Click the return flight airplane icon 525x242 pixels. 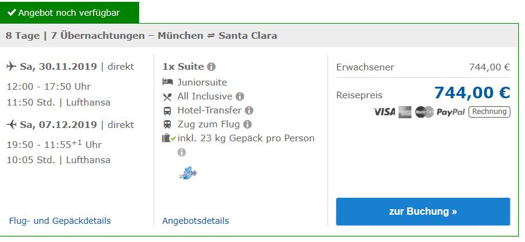(x=12, y=124)
